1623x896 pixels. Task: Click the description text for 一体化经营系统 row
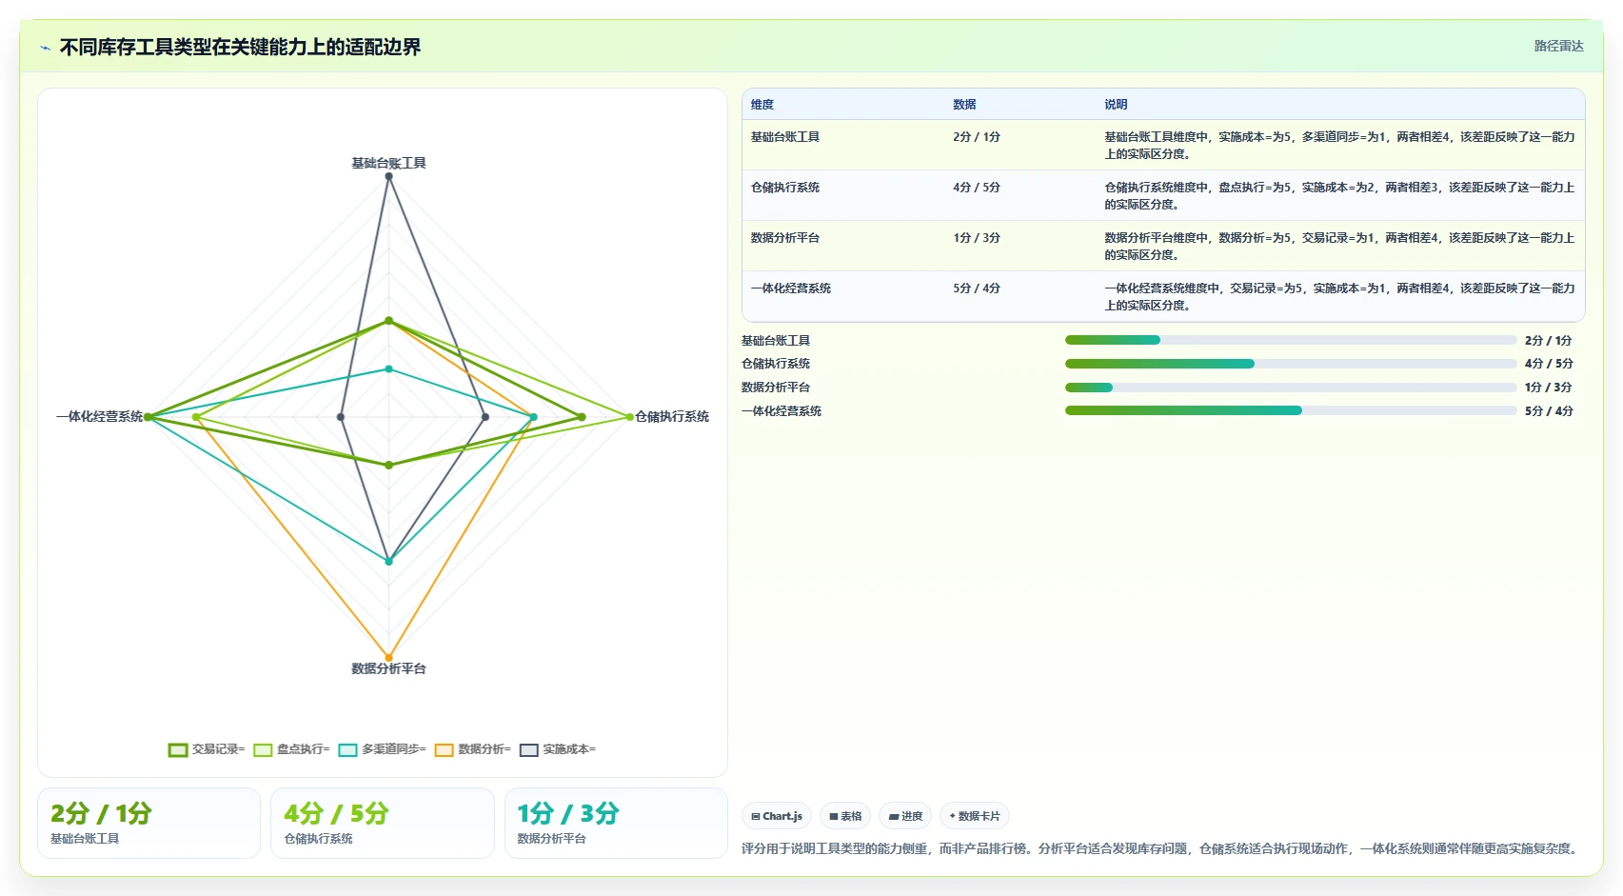[1339, 297]
